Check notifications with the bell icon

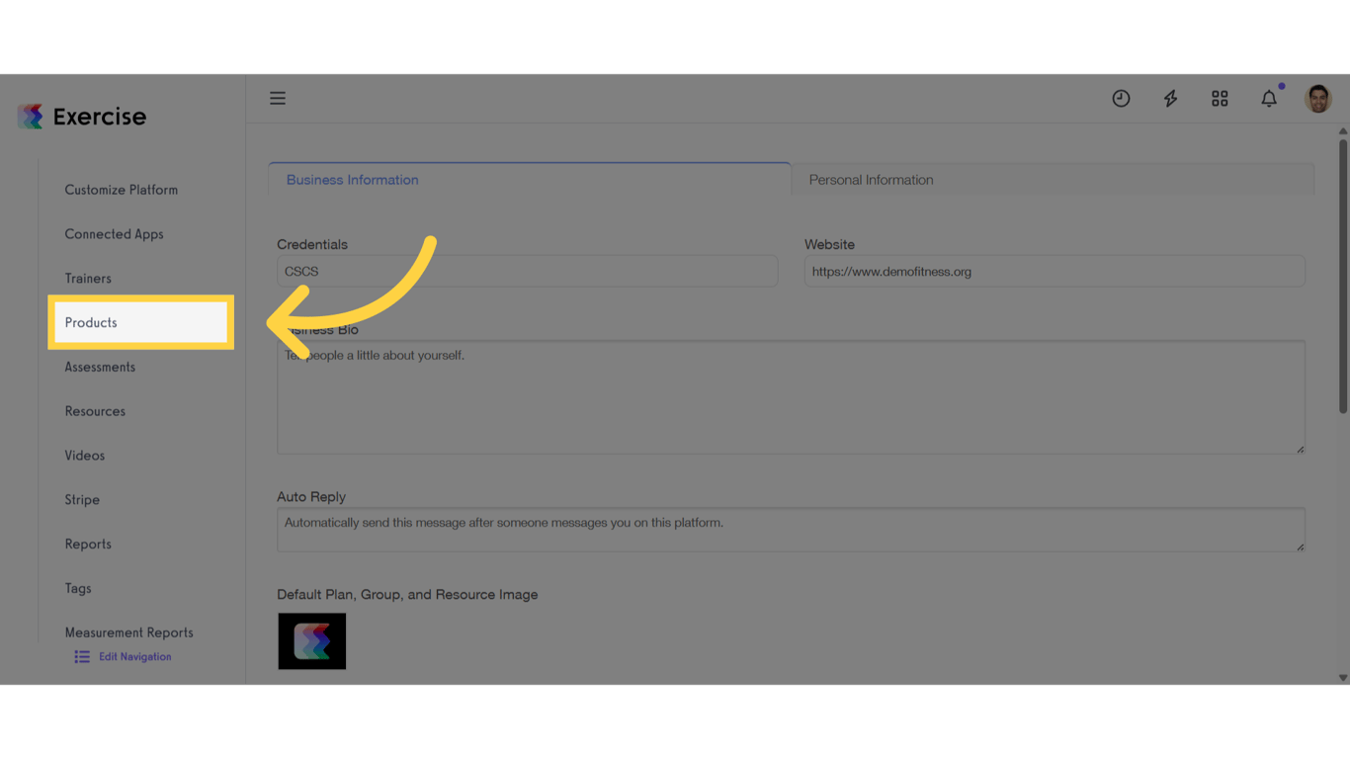pos(1269,98)
